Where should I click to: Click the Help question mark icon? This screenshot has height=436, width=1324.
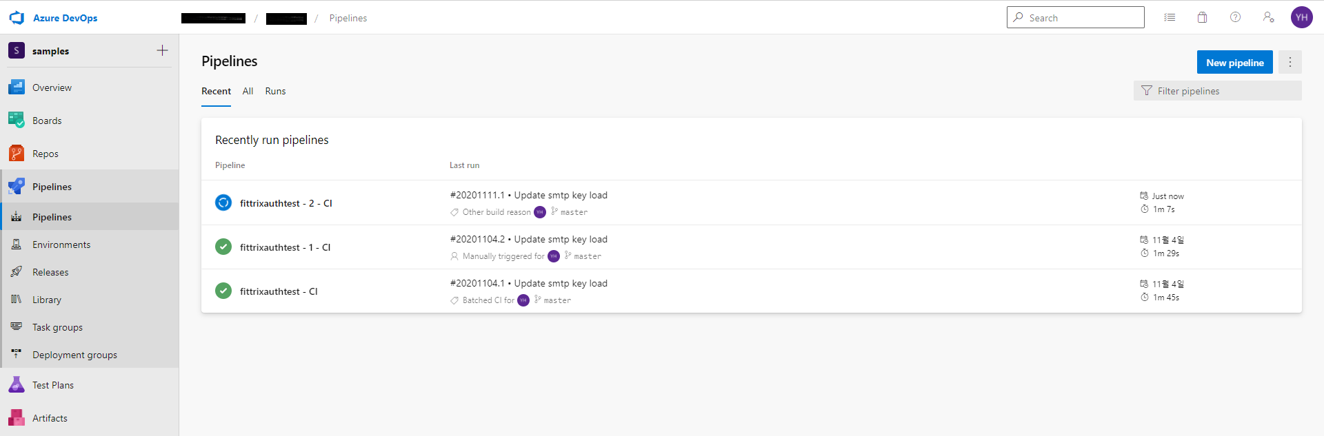point(1235,17)
